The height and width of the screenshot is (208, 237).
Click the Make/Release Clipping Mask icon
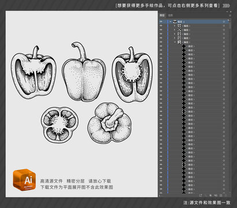(210, 195)
